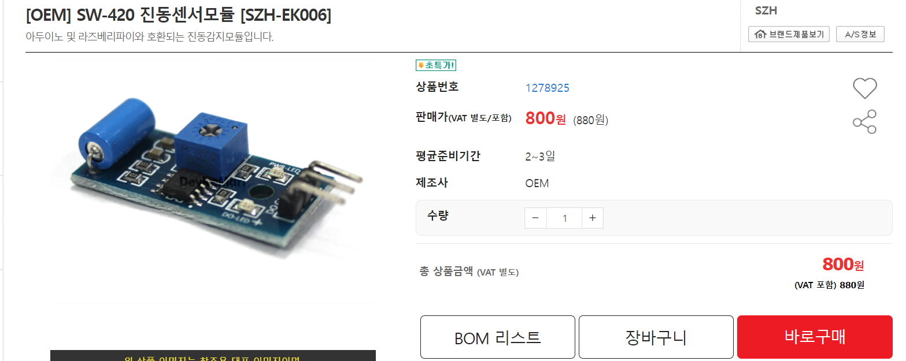Decrease quantity with minus button
906x361 pixels.
tap(535, 218)
